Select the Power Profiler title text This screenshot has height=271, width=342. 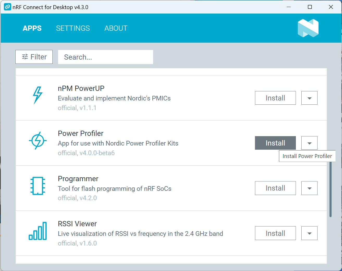coord(80,134)
